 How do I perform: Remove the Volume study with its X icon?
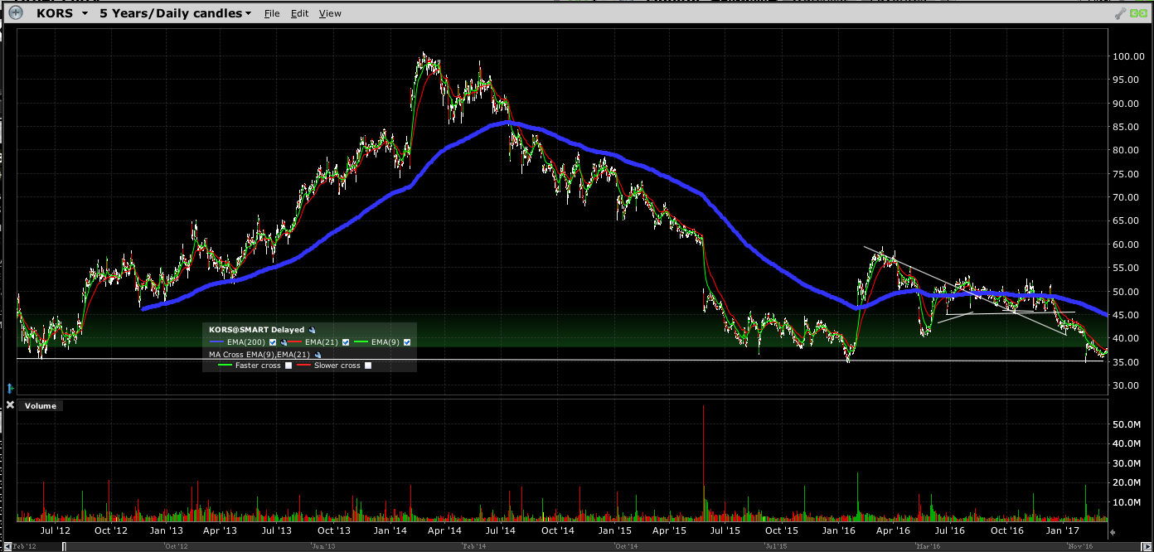point(10,405)
